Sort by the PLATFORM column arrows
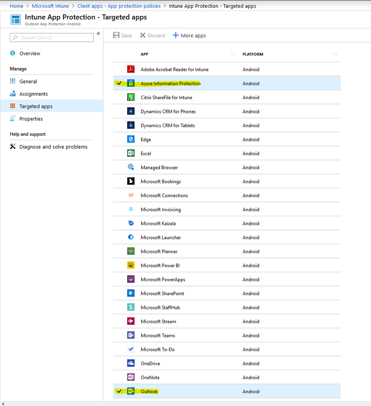 pyautogui.click(x=335, y=54)
